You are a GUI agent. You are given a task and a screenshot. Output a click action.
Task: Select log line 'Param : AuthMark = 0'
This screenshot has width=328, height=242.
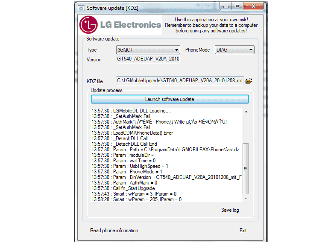124,183
